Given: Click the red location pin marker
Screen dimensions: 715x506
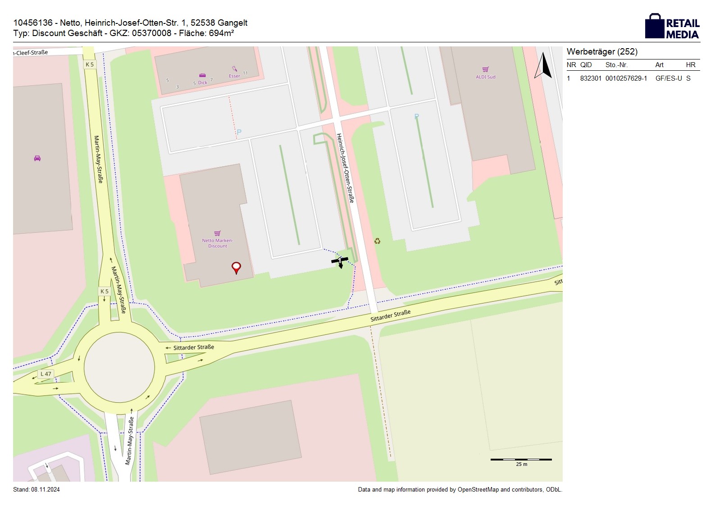Looking at the screenshot, I should point(236,268).
